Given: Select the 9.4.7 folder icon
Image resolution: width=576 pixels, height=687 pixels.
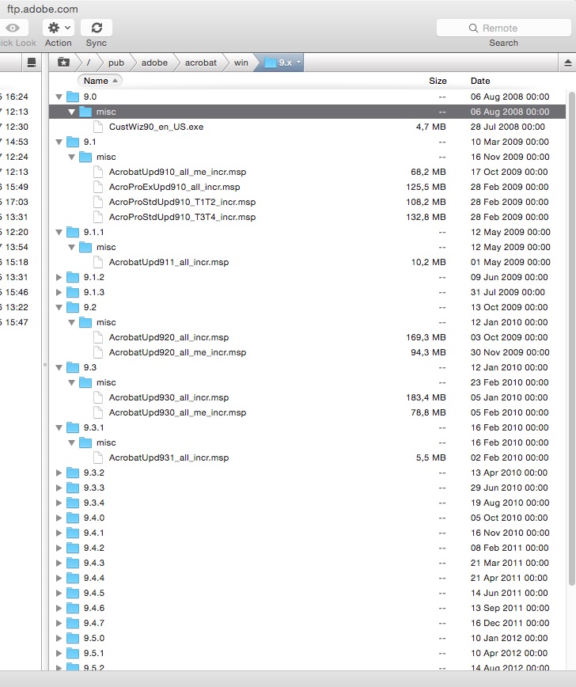Looking at the screenshot, I should [x=73, y=623].
